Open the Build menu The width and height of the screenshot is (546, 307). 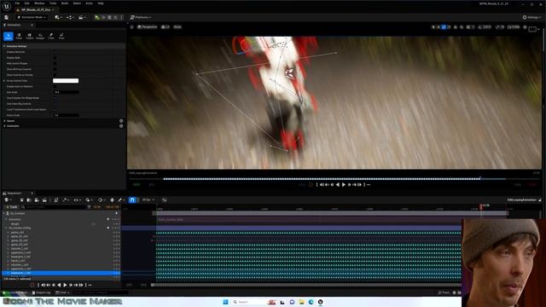(x=65, y=3)
